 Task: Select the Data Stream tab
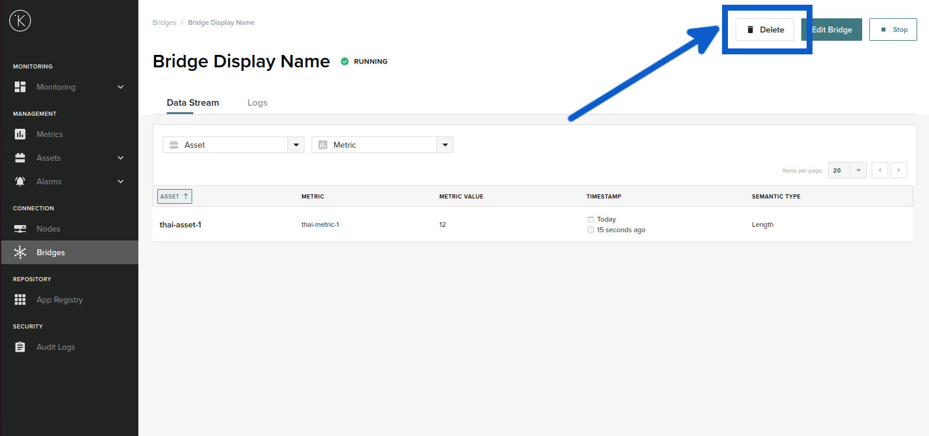tap(193, 103)
